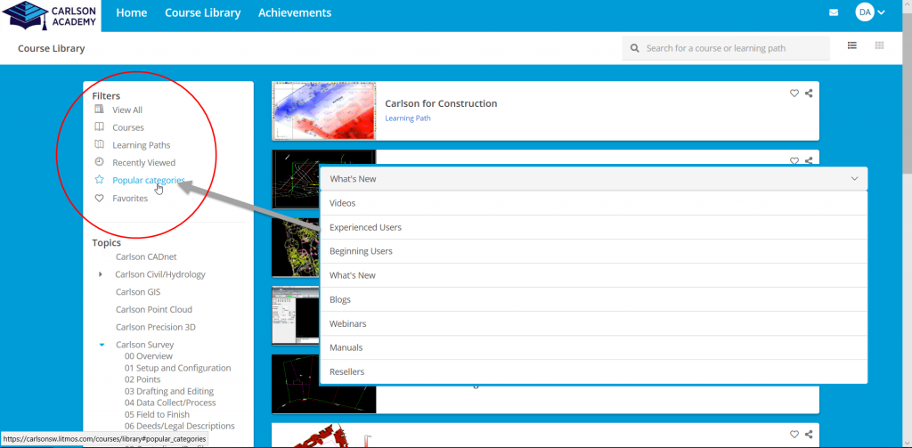This screenshot has width=912, height=448.
Task: Click the search magnifier icon
Action: pyautogui.click(x=634, y=48)
